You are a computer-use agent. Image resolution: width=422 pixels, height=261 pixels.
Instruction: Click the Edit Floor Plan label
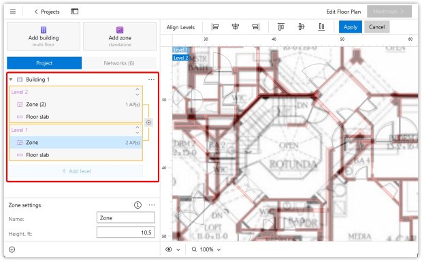[344, 12]
